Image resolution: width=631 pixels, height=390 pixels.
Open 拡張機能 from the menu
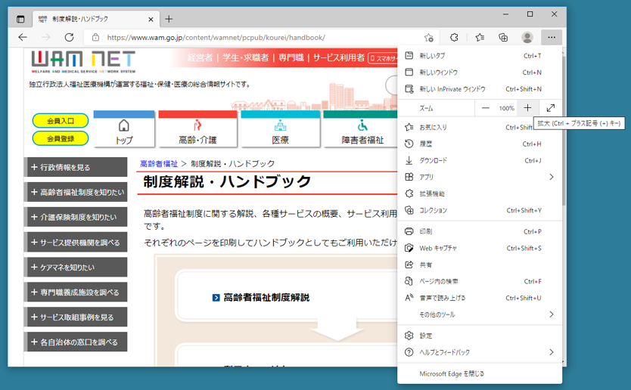[x=479, y=193]
